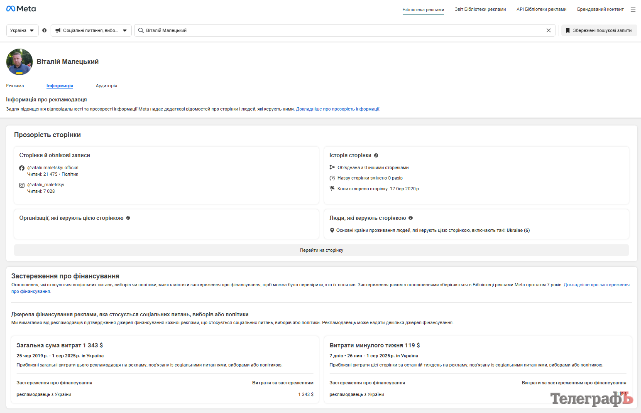This screenshot has height=413, width=641.
Task: Click the Збережені пошукові запити button
Action: 599,30
